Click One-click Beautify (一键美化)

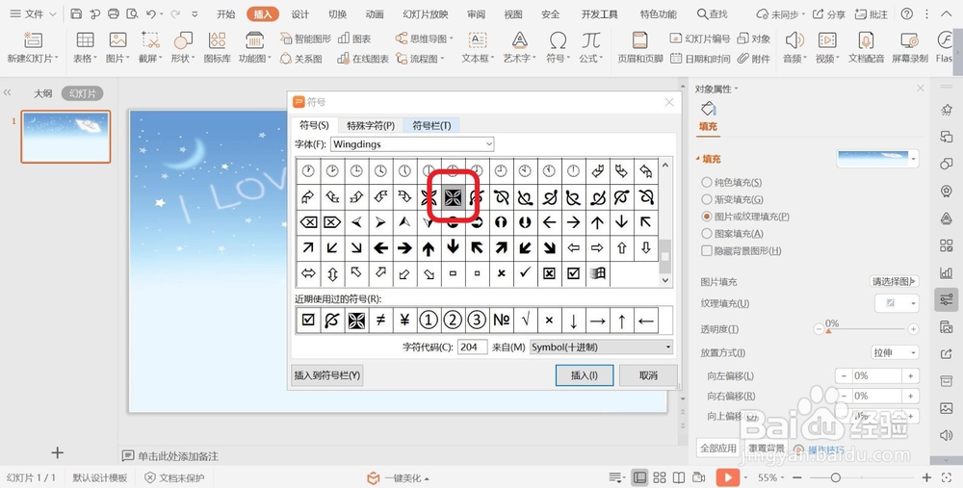398,478
